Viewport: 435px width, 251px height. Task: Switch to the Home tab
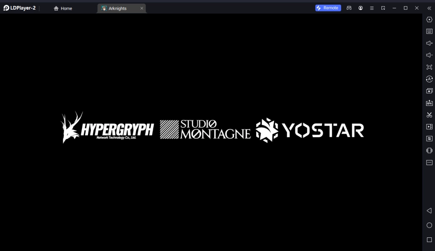(x=63, y=8)
